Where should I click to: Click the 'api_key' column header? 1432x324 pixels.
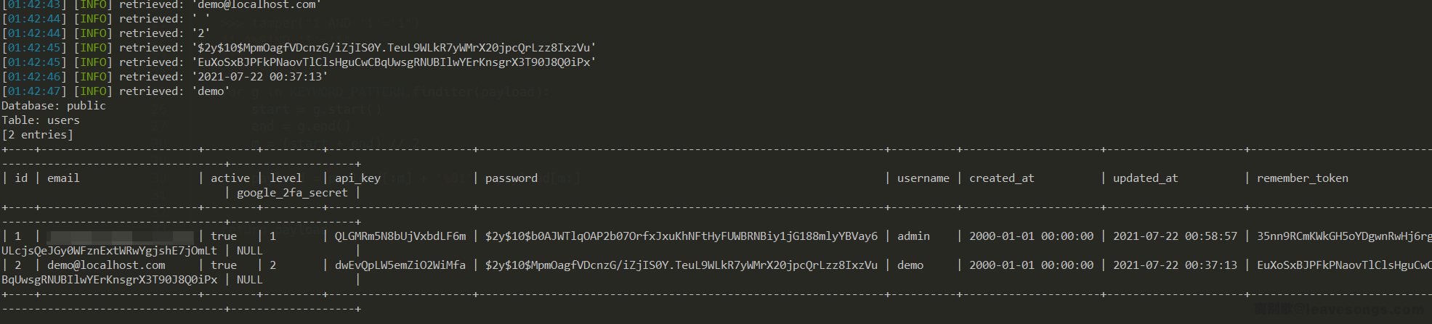[357, 178]
